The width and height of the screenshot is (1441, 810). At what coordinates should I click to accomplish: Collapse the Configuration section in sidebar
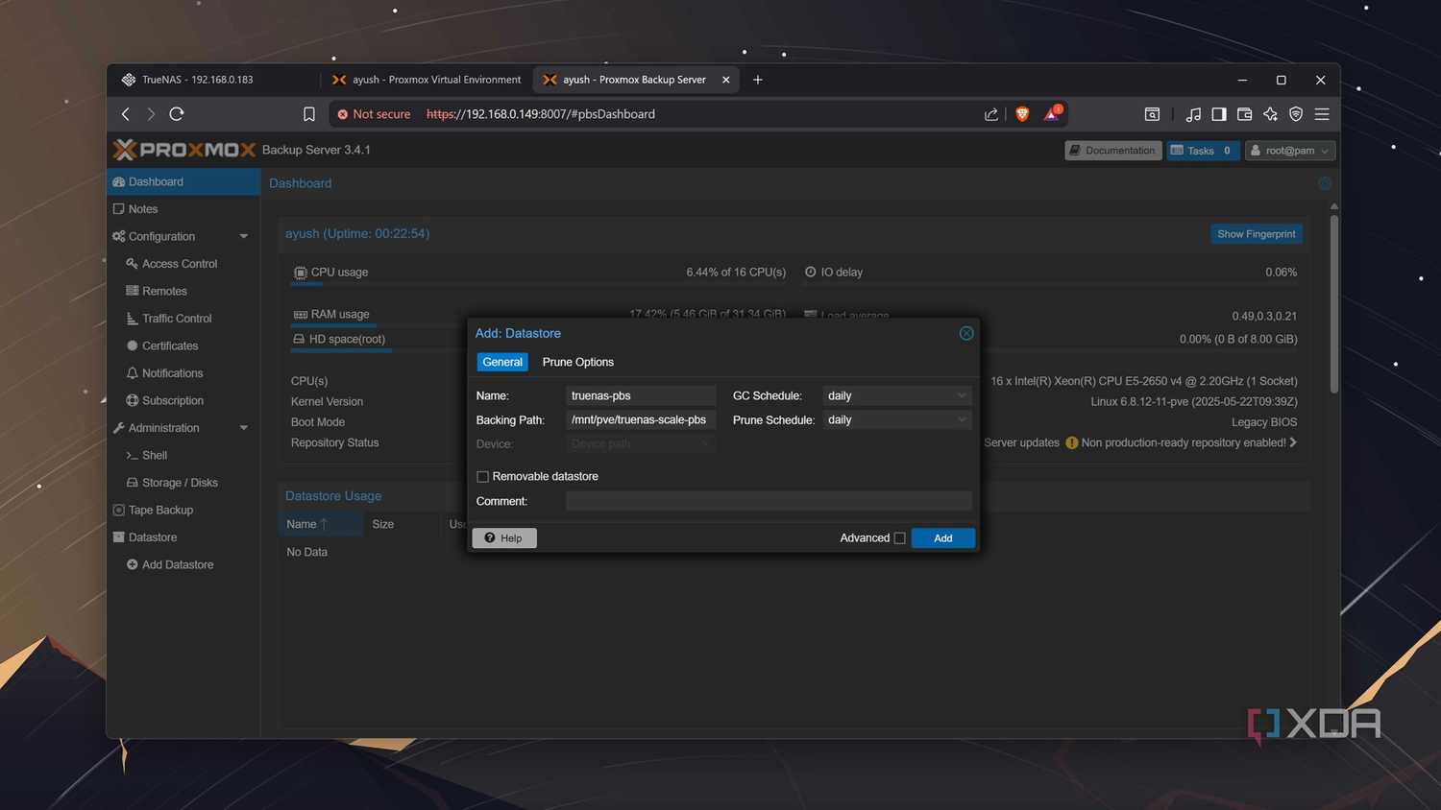tap(244, 236)
